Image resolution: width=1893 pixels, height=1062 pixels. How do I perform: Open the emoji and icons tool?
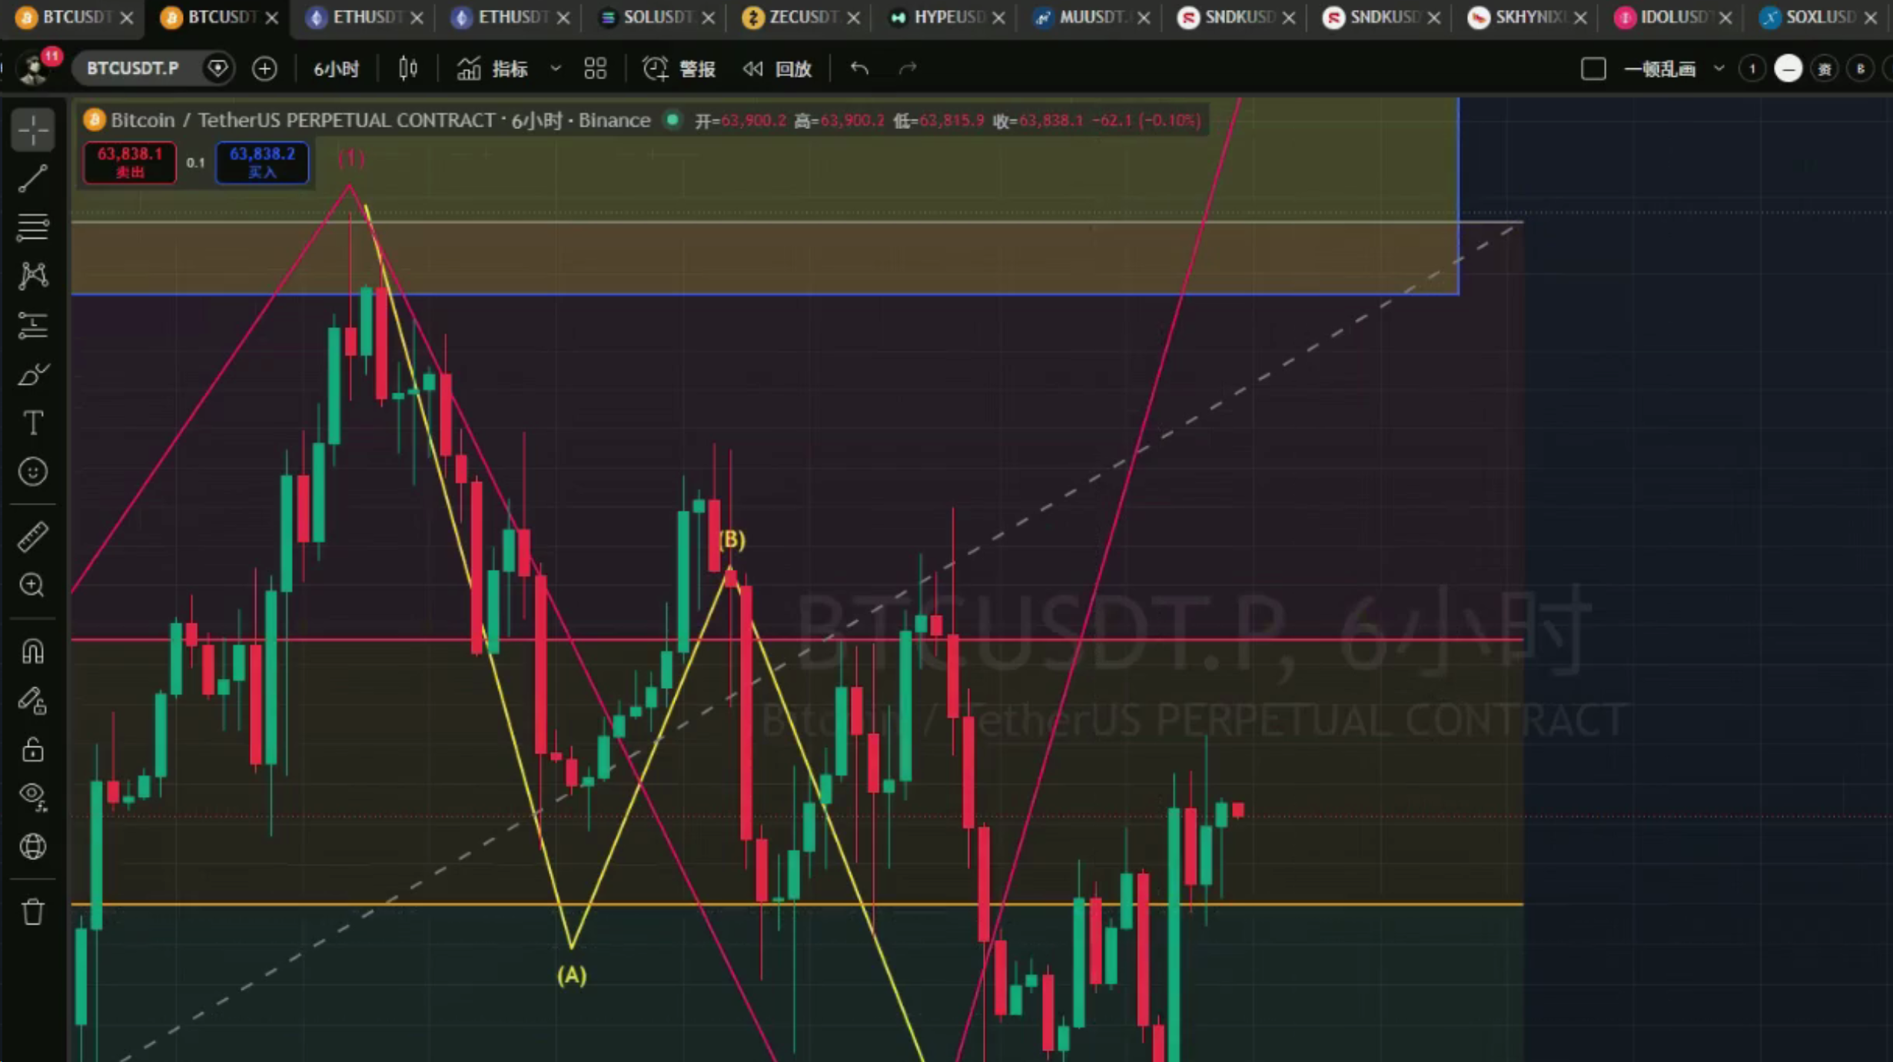point(33,471)
